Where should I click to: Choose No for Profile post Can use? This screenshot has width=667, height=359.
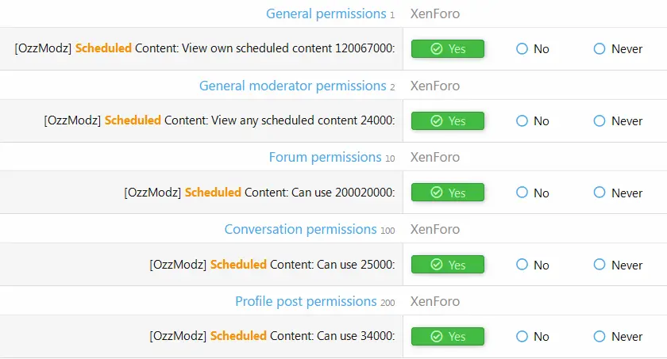[533, 337]
